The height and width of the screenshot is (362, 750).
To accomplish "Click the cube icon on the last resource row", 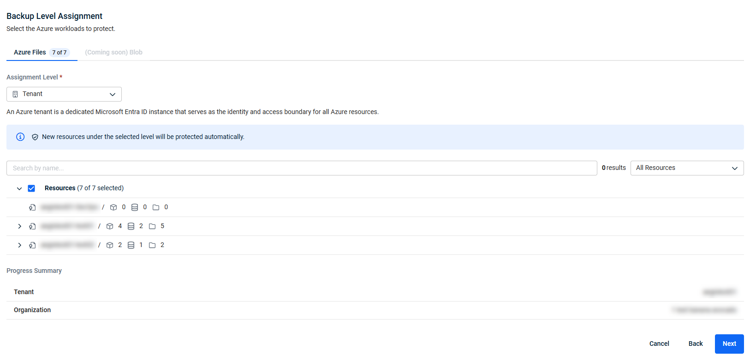I will (x=110, y=245).
